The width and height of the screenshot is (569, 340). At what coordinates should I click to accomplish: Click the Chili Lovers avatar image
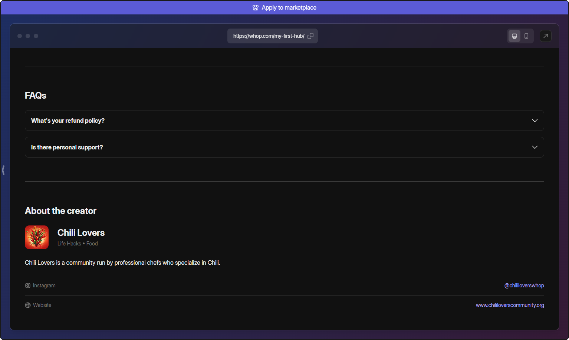(37, 237)
